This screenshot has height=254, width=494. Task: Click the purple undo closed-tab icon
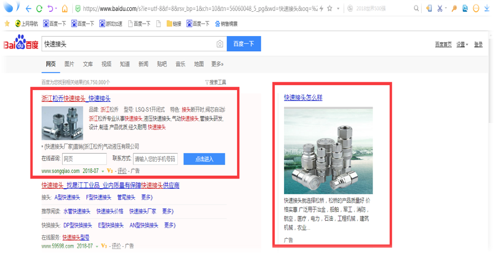pyautogui.click(x=50, y=8)
